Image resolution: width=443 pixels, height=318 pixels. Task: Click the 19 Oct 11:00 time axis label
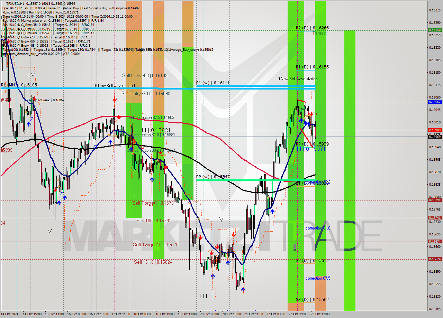click(x=187, y=314)
